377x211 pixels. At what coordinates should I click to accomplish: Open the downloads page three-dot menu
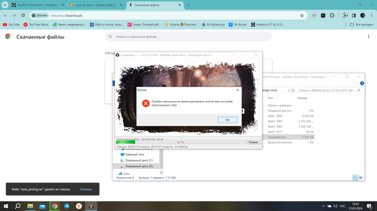point(369,36)
